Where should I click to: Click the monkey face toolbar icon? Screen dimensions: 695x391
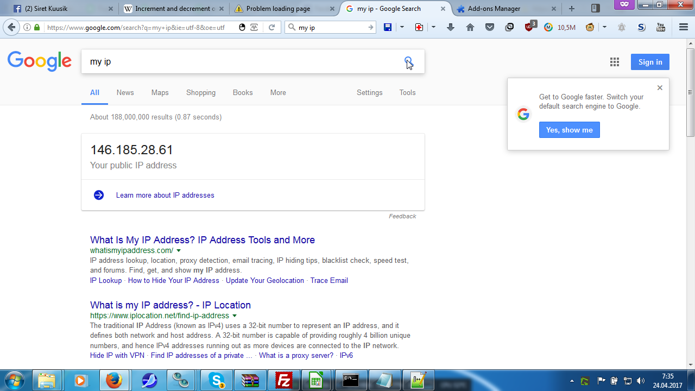pyautogui.click(x=590, y=27)
